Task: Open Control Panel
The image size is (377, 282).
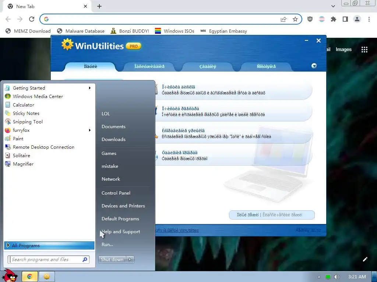Action: coord(116,193)
